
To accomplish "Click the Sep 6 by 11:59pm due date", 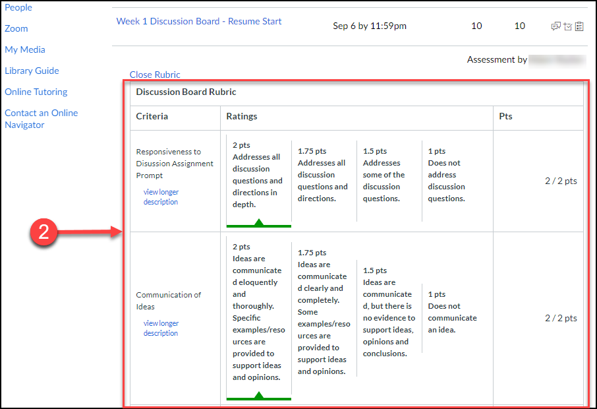I will tap(370, 26).
